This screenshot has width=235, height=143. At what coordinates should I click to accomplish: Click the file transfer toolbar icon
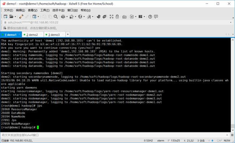pyautogui.click(x=72, y=17)
